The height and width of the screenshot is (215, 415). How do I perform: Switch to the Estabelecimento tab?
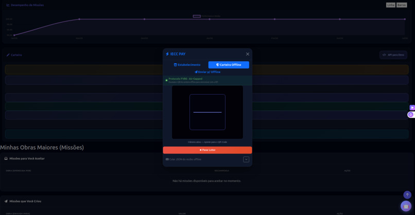pos(187,65)
